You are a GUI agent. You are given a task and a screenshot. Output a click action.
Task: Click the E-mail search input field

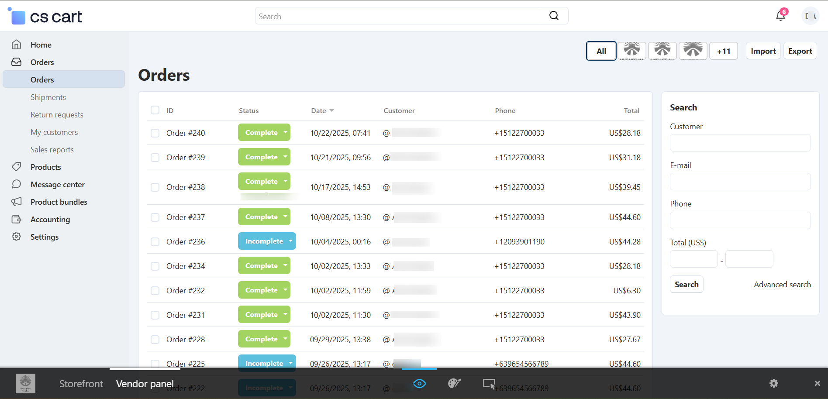740,182
